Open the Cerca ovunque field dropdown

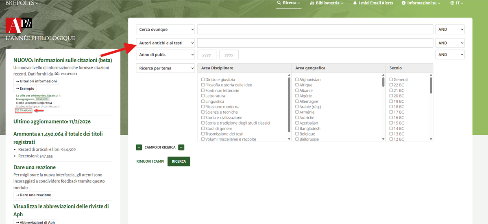coord(165,30)
